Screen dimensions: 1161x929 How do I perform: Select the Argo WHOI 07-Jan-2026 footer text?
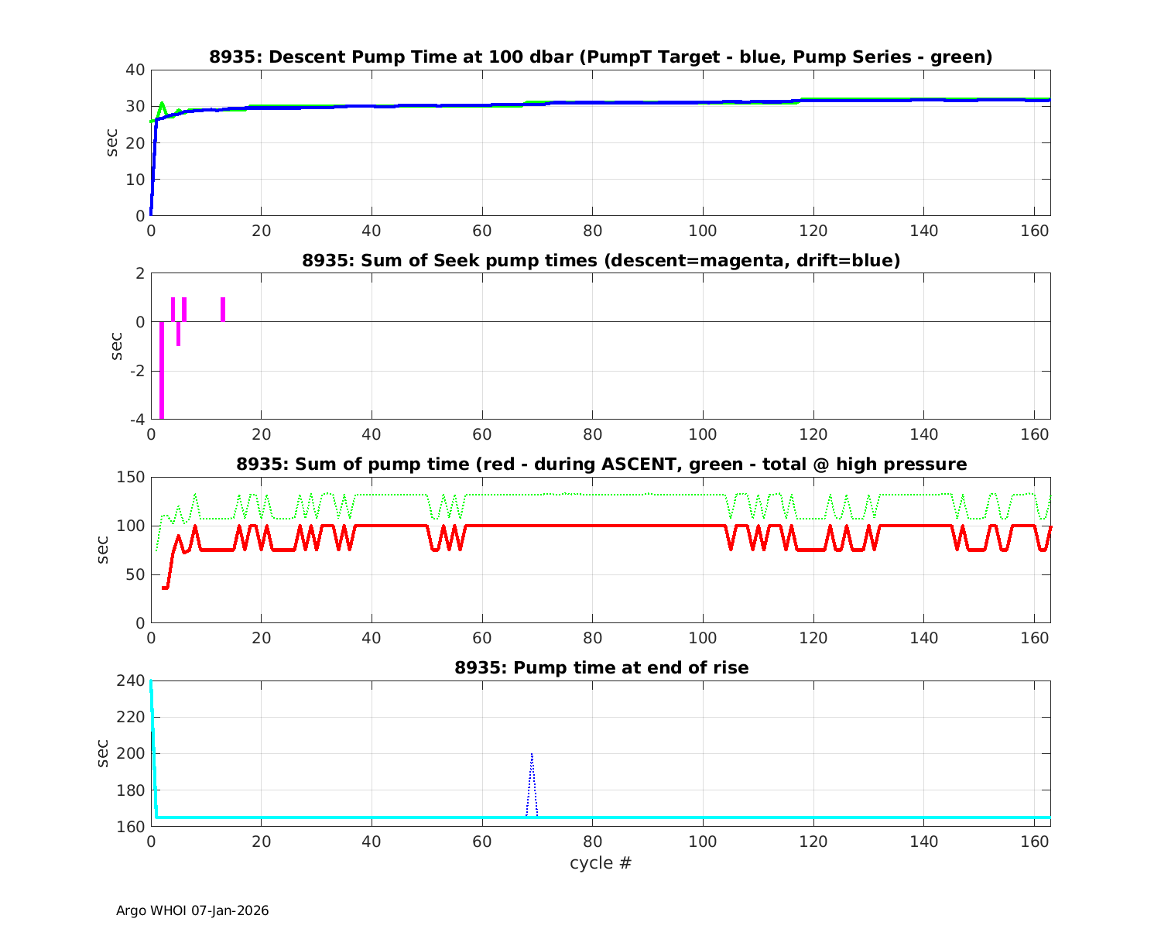click(192, 910)
